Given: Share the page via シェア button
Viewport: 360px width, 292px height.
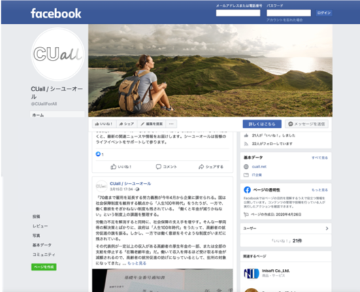Looking at the screenshot, I should 127,124.
